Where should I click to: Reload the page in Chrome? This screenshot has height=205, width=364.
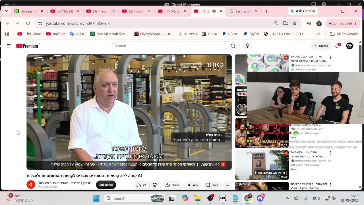click(x=28, y=23)
